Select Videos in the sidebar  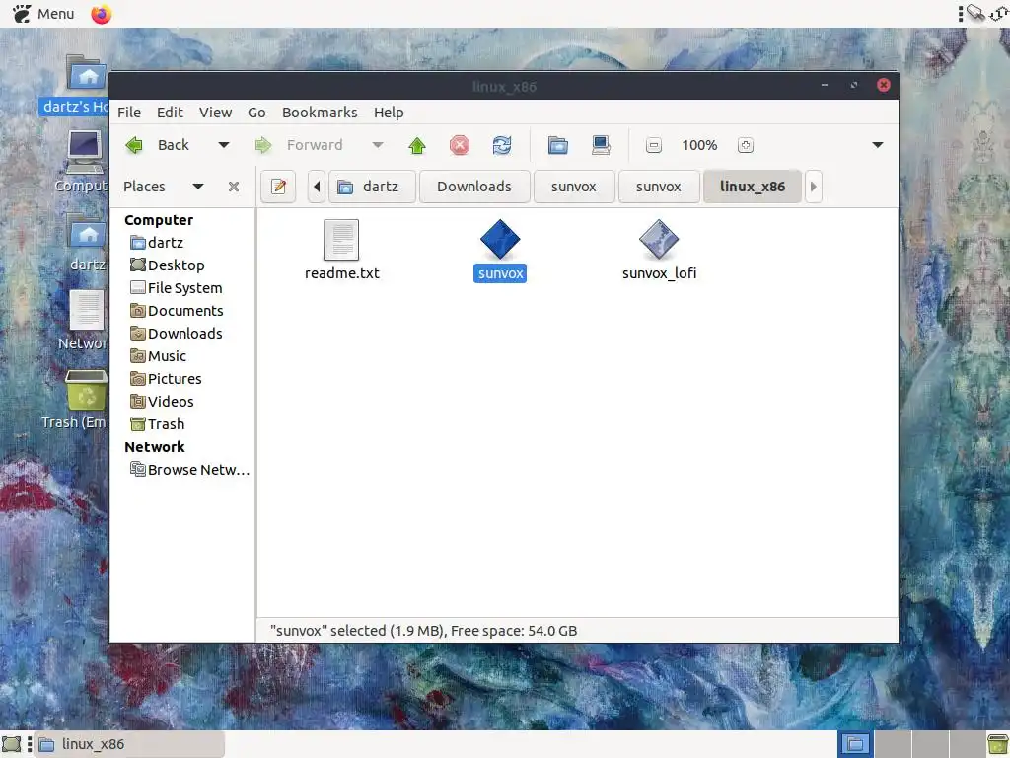pos(162,402)
